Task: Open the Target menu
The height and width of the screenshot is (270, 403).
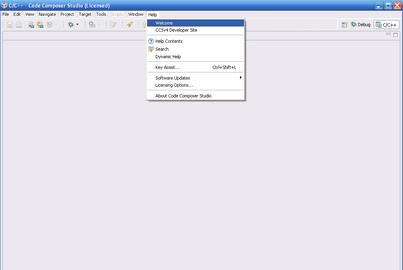Action: (85, 14)
